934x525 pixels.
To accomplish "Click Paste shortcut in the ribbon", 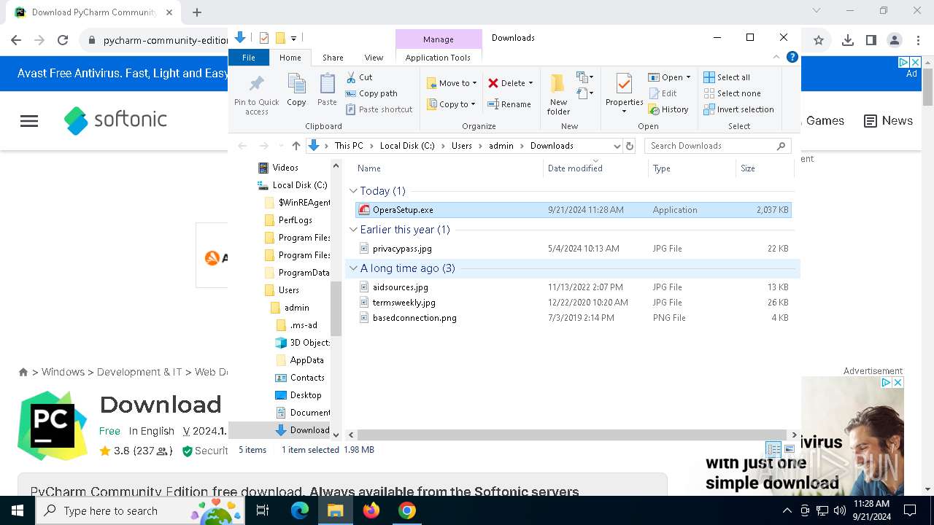I will [x=379, y=109].
